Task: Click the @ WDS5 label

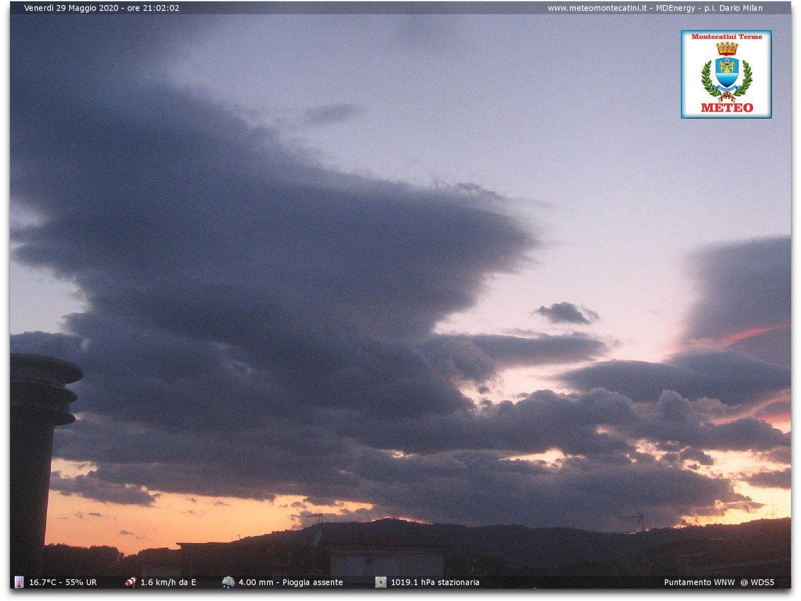Action: coord(757,582)
